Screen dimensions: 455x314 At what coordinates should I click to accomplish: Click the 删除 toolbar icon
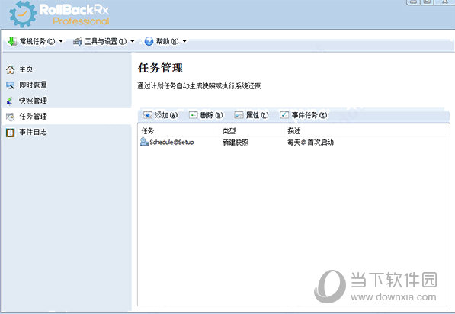pyautogui.click(x=194, y=115)
